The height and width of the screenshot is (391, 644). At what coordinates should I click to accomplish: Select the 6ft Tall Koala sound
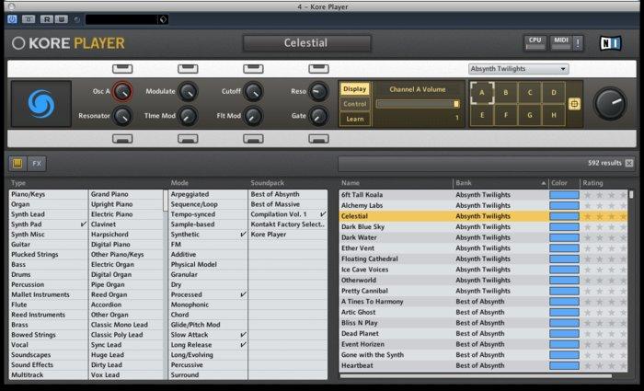483,195
